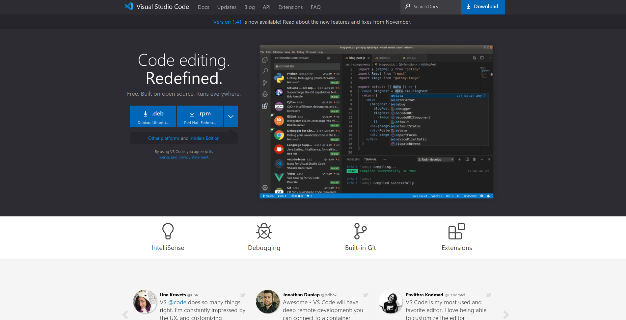Click the VS Code editor screenshot
The image size is (626, 320).
point(376,122)
